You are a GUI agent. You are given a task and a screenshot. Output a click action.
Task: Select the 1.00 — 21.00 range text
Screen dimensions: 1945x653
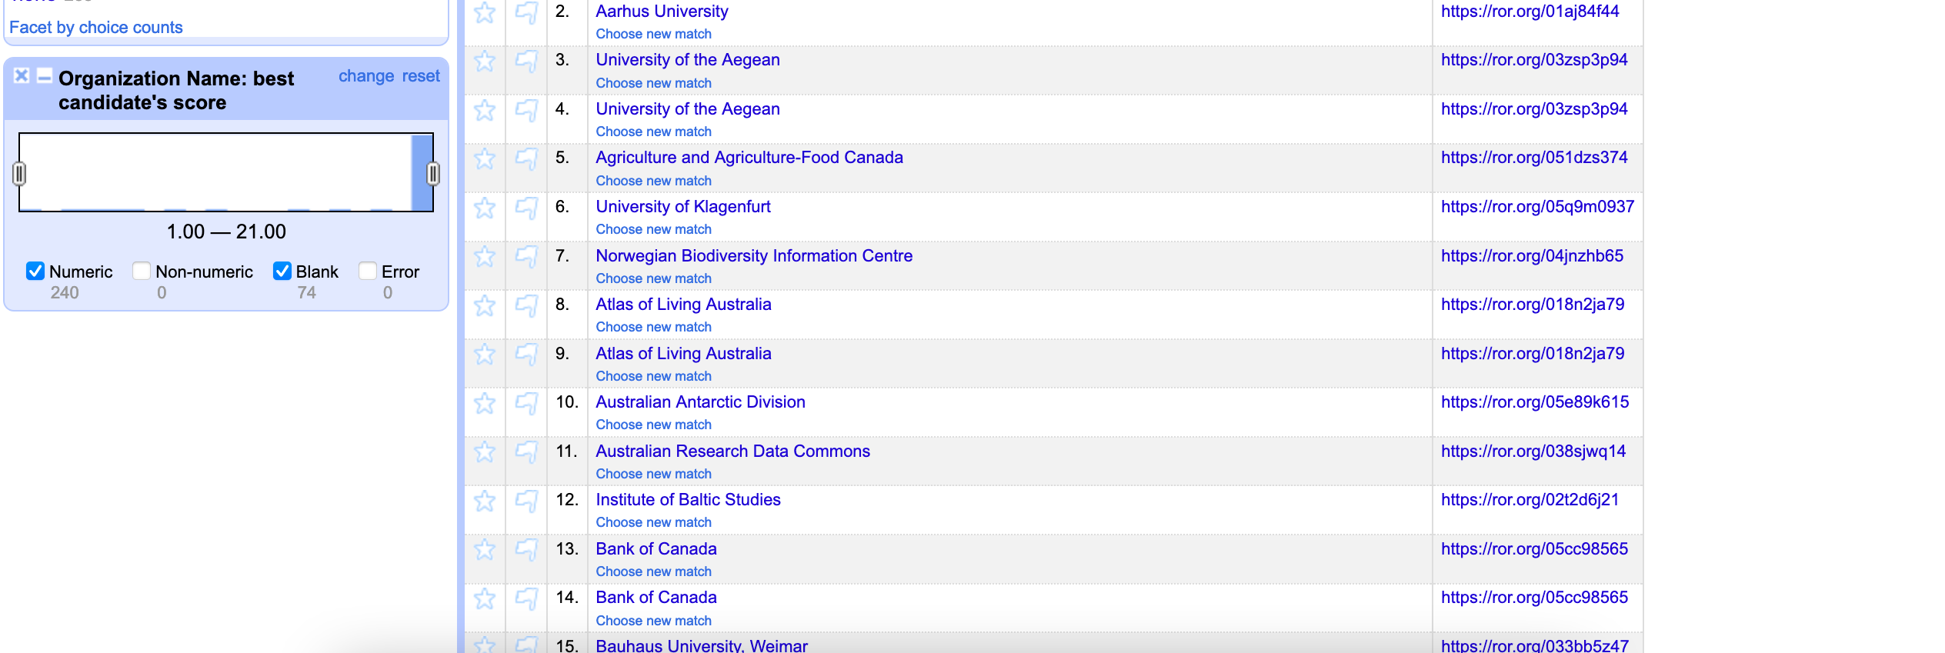(x=226, y=232)
